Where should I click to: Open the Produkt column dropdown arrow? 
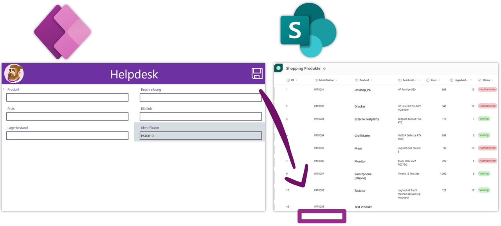[x=371, y=80]
